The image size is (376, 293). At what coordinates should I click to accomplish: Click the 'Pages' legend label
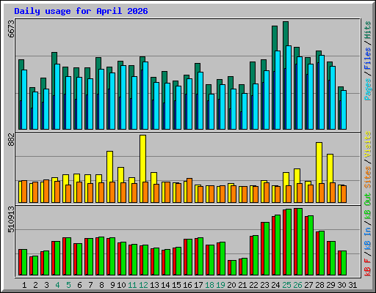(x=368, y=89)
